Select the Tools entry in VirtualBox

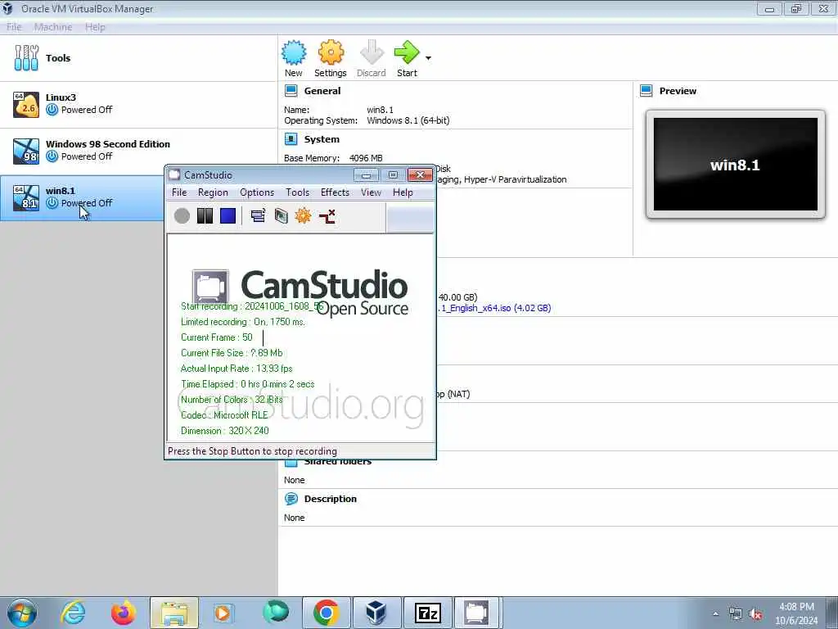tap(138, 58)
